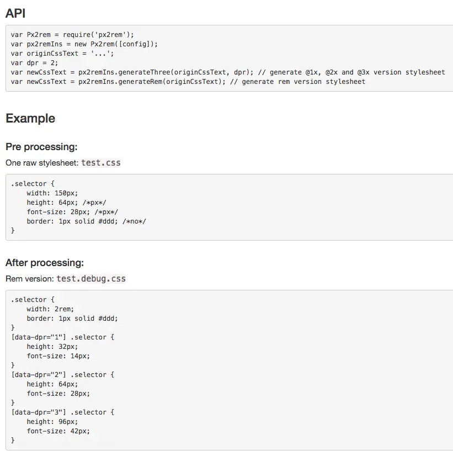Click the inline code "test.debug.css"

pos(91,279)
